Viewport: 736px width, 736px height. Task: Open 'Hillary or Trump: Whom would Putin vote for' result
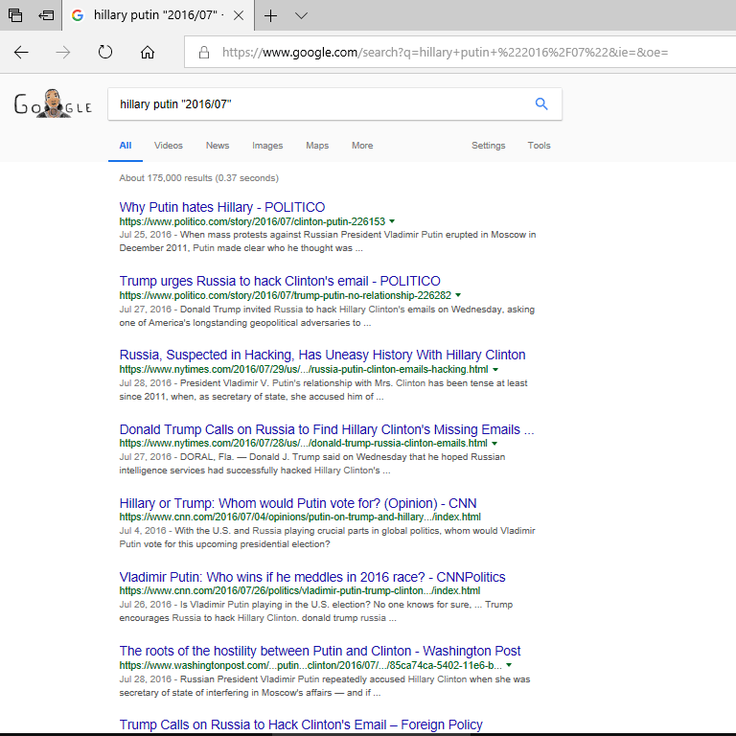click(298, 503)
